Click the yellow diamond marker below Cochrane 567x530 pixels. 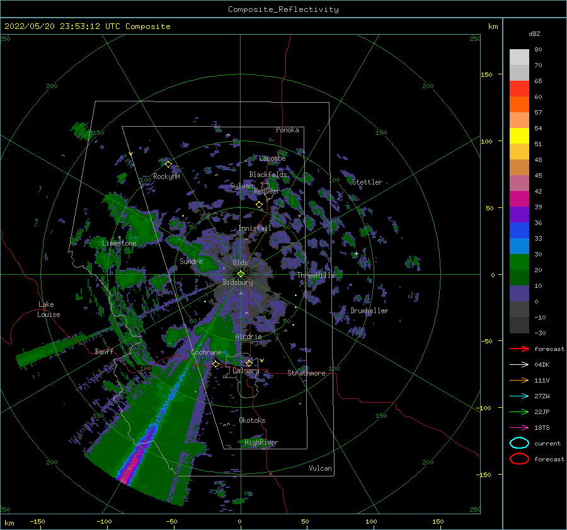(x=216, y=364)
